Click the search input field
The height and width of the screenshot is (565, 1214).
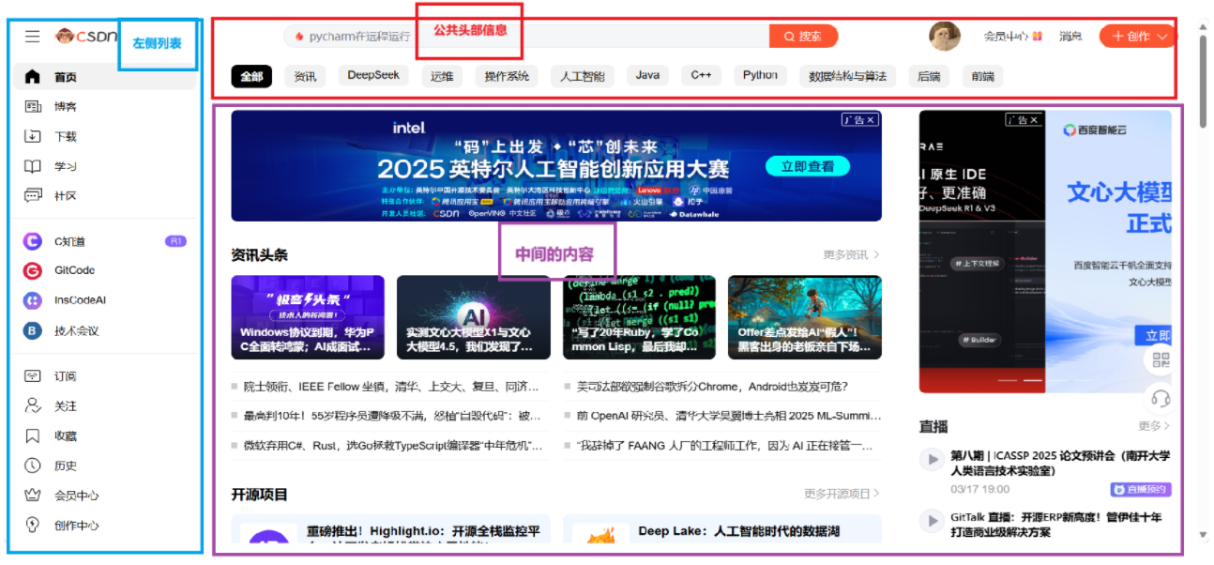527,37
